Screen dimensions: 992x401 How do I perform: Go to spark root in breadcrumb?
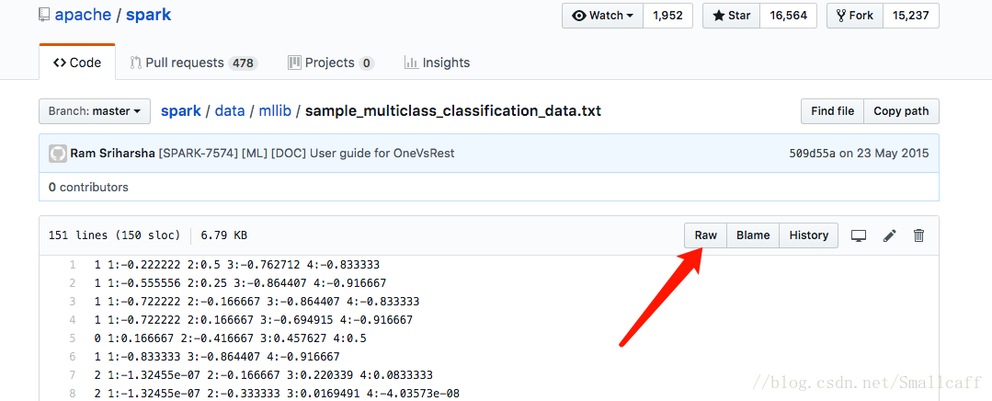point(181,111)
